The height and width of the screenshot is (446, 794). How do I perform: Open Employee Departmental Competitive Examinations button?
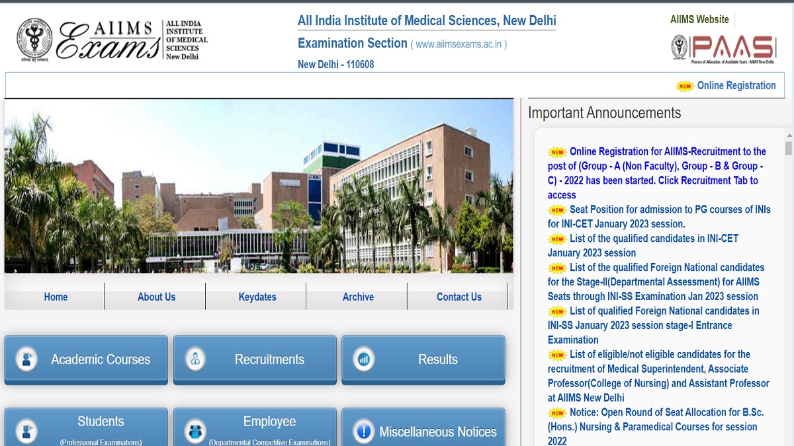point(255,427)
